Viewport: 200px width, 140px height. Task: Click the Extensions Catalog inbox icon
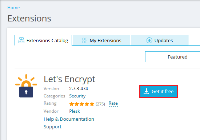[21, 40]
